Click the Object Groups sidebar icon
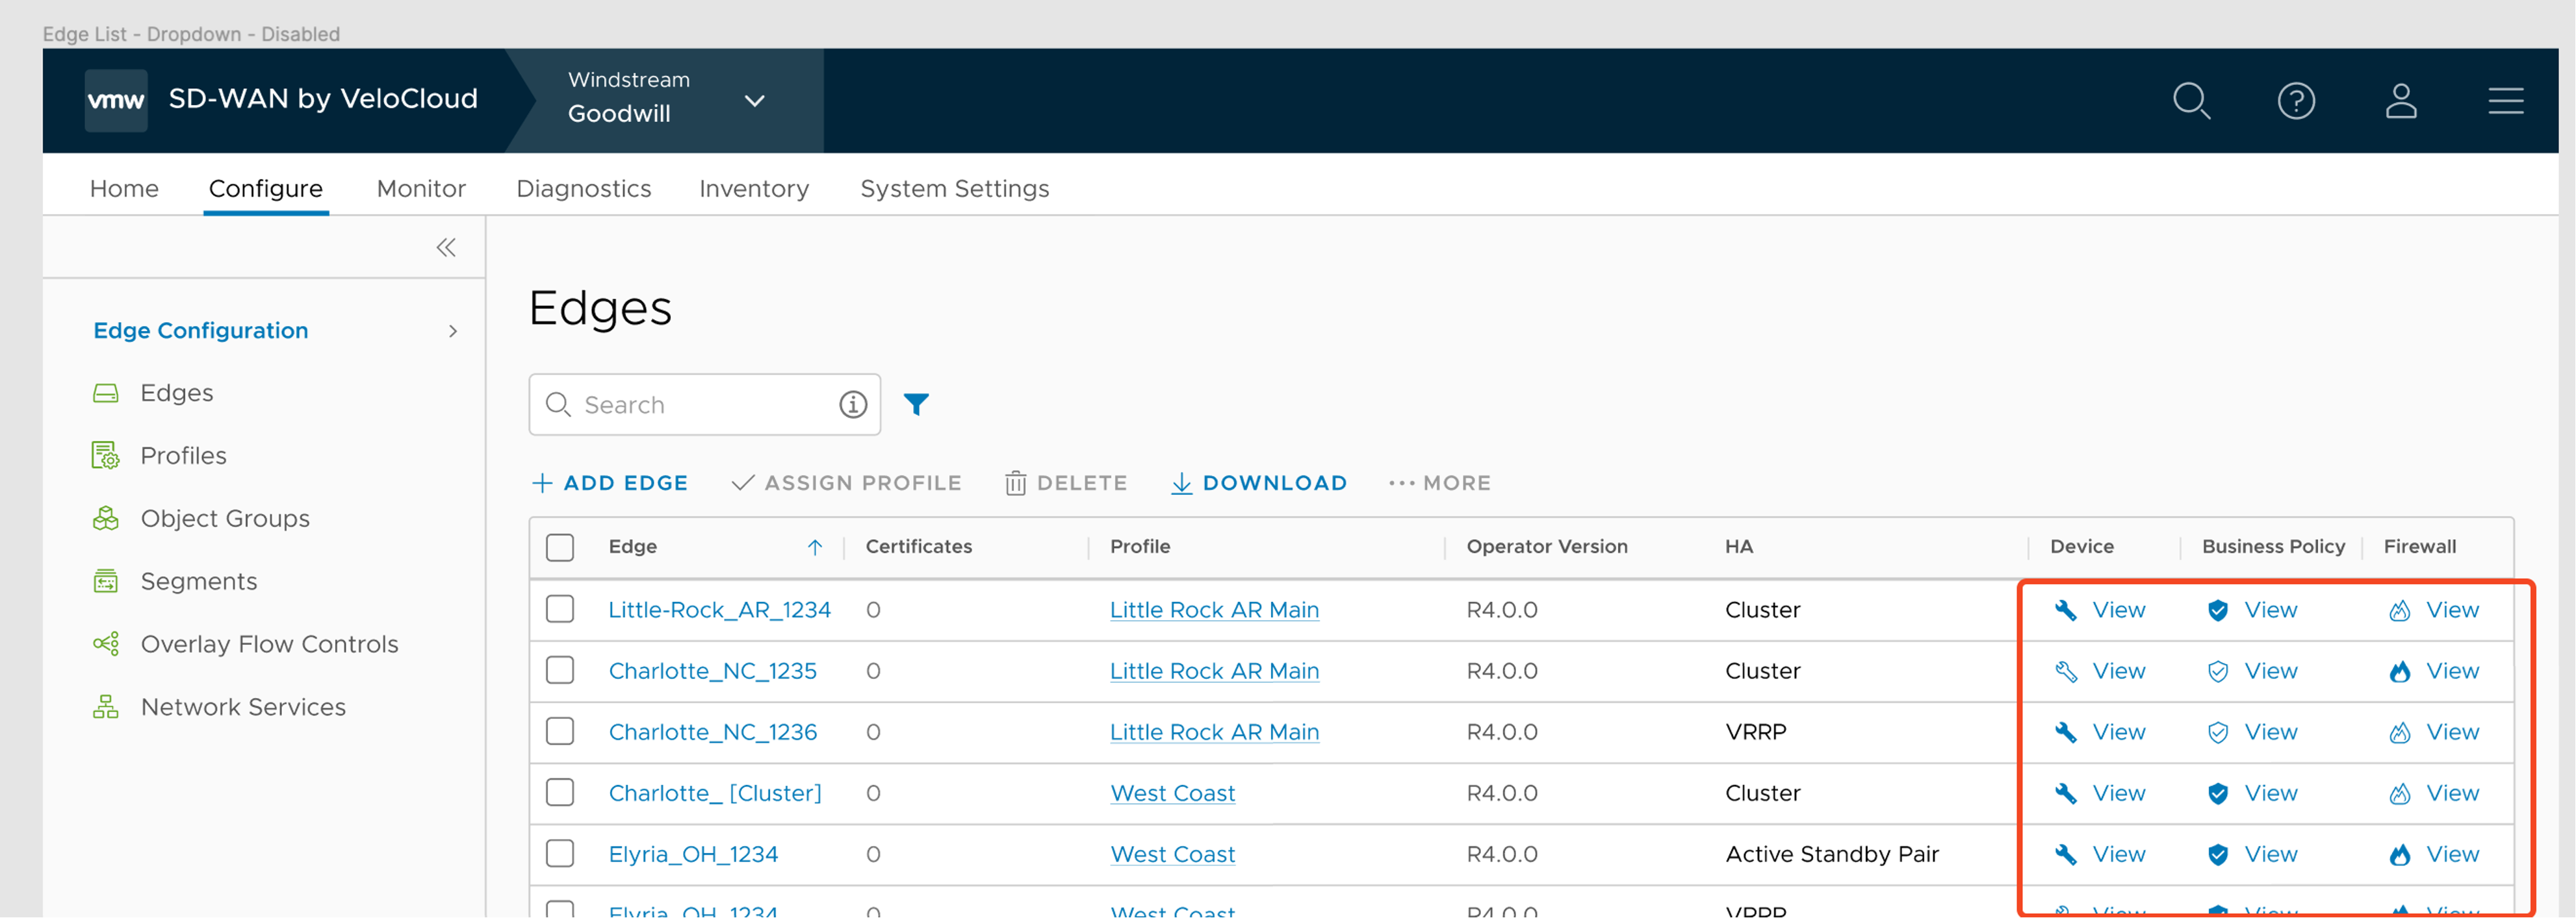Image resolution: width=2576 pixels, height=918 pixels. (106, 519)
